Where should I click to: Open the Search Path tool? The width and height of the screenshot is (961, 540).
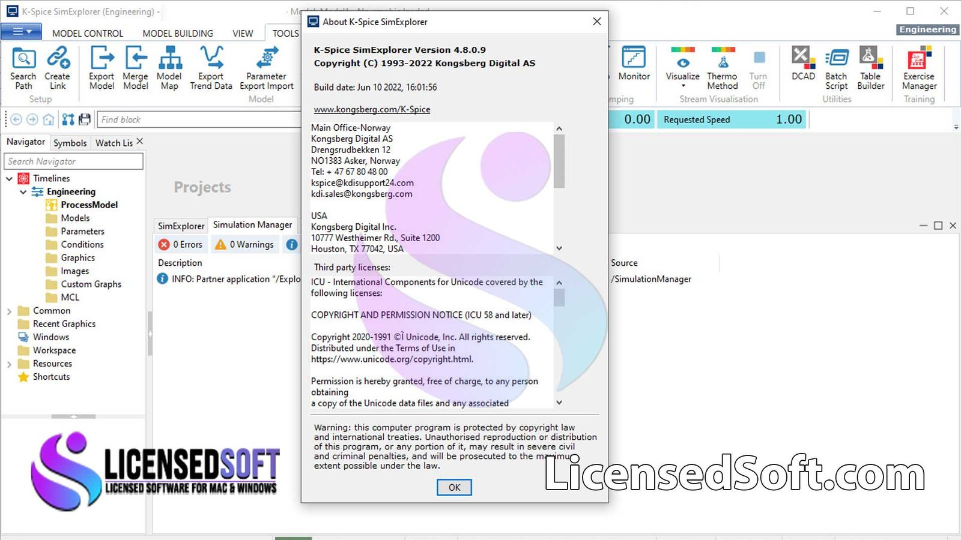coord(23,68)
